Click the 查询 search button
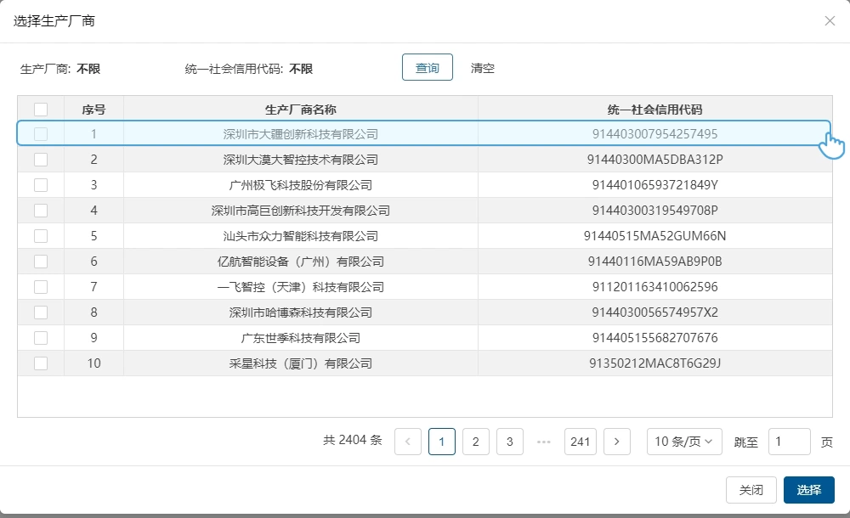Image resolution: width=850 pixels, height=518 pixels. coord(428,67)
